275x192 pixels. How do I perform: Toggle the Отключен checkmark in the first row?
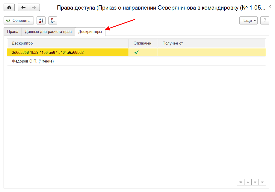click(x=137, y=52)
